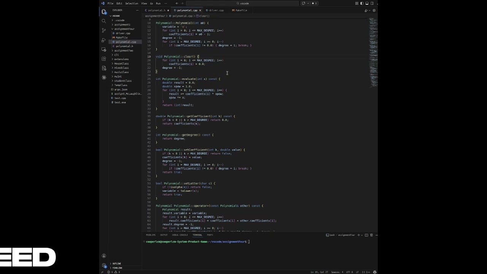Click the Spaces: 4 indentation status item
Screen dimensions: 487x274
(x=337, y=272)
